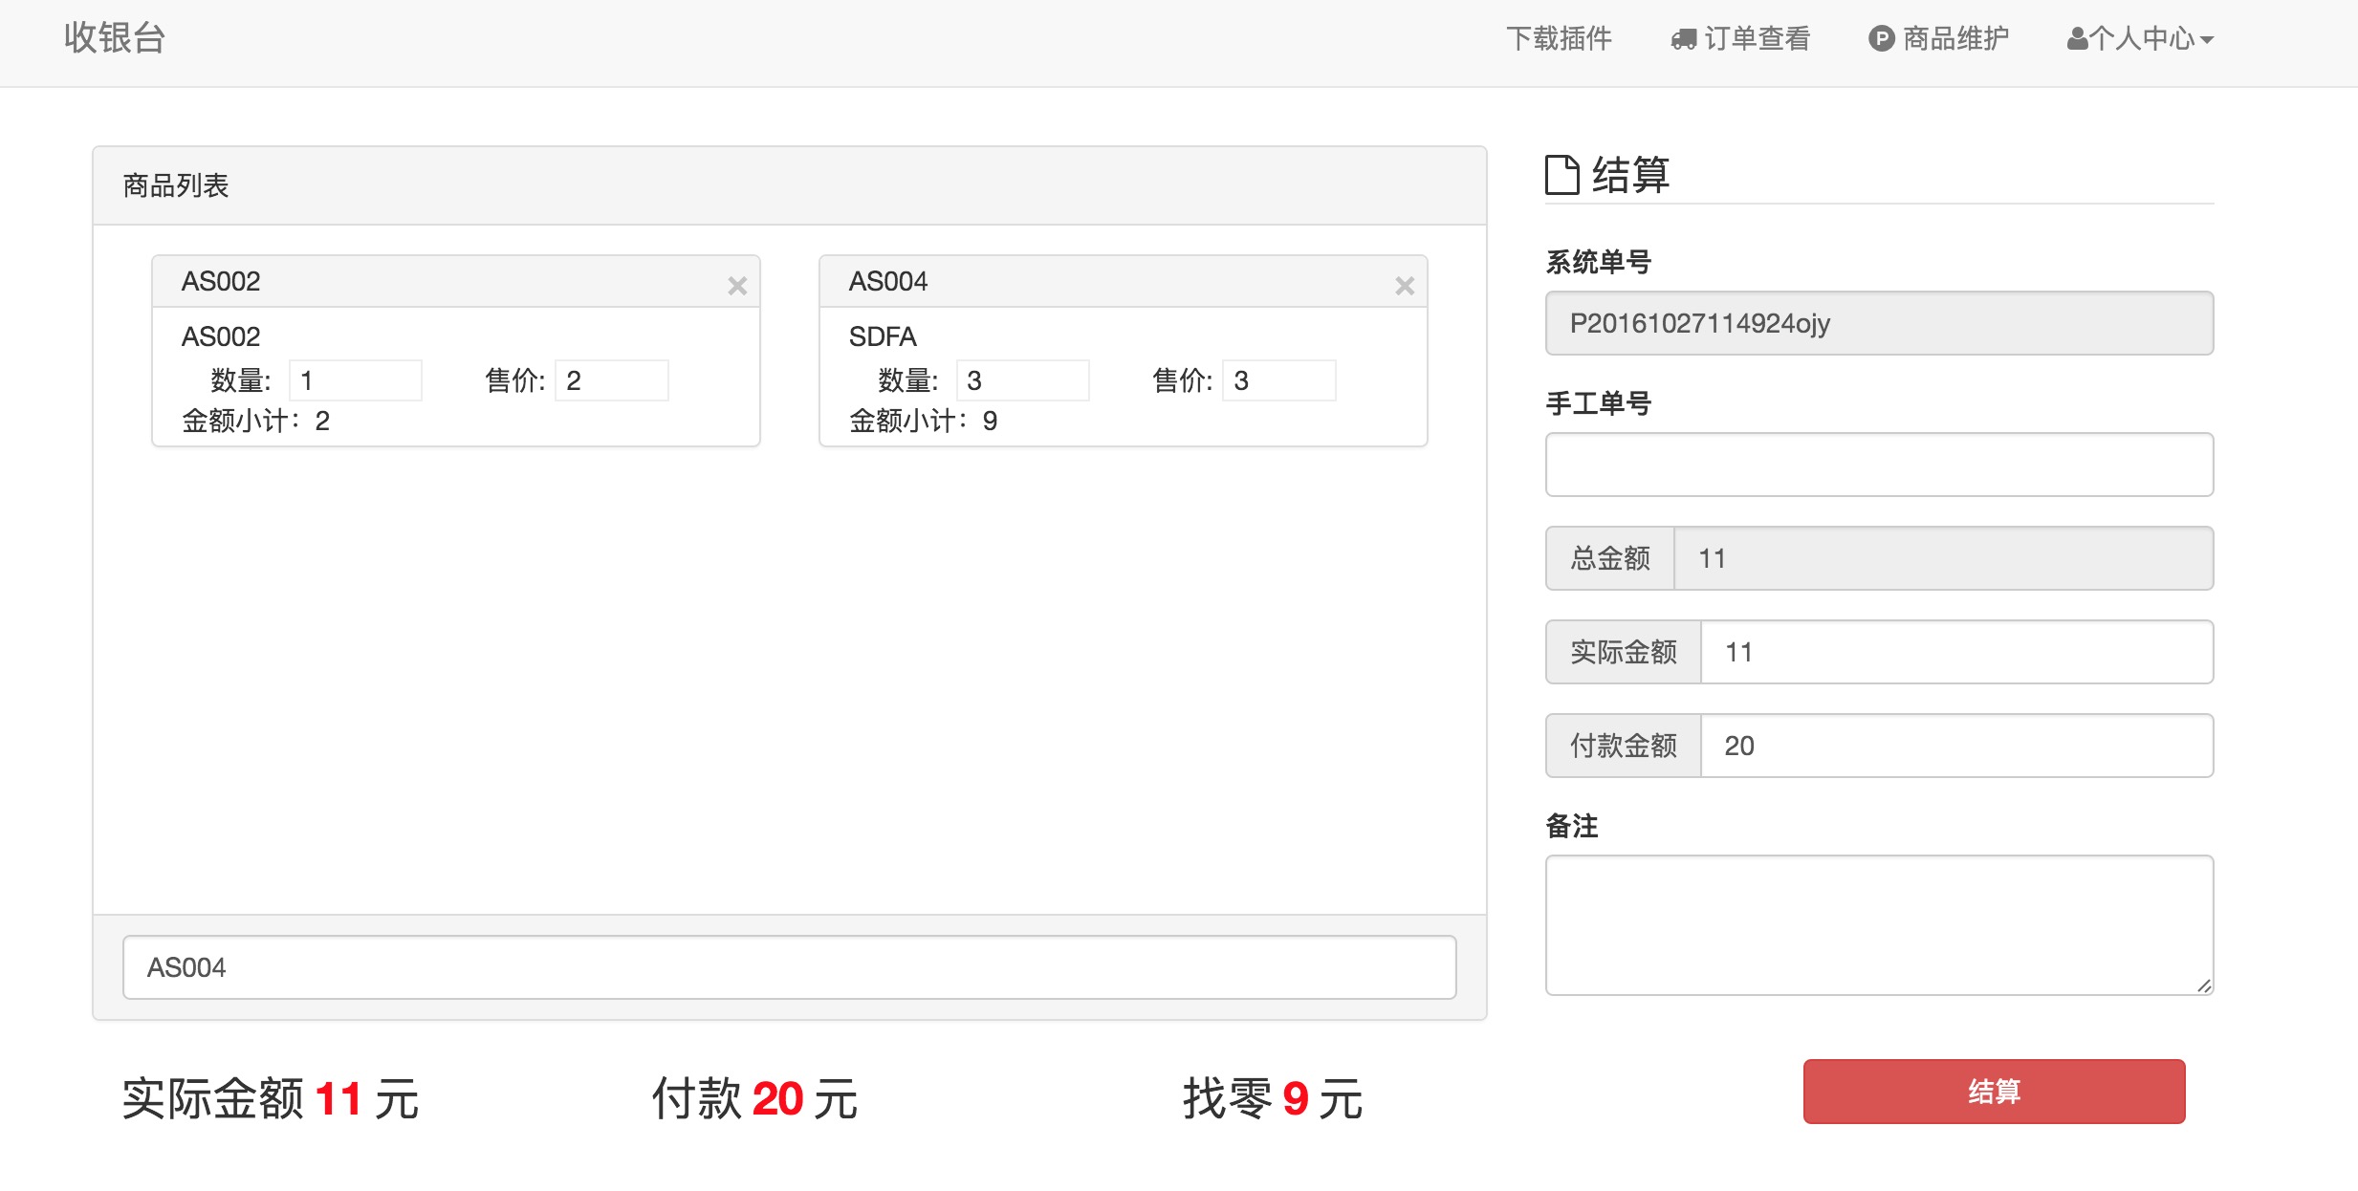
Task: Open the 下载插件 nav link
Action: 1559,38
